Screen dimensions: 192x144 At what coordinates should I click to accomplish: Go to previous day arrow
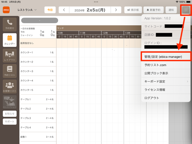pos(64,10)
